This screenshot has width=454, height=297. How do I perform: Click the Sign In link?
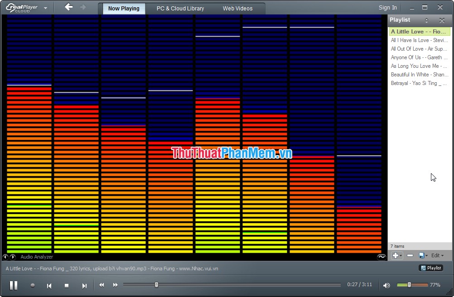(387, 7)
